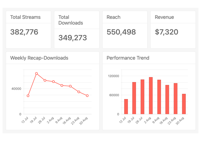This screenshot has height=149, width=201.
Task: Click the 19 Jul peak point on line chart
Action: [x=36, y=73]
